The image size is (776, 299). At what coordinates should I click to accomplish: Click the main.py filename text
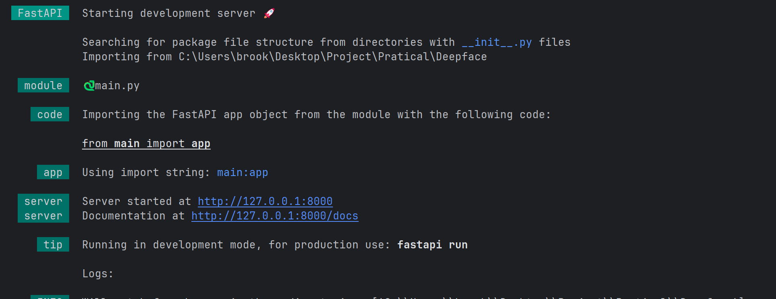(x=117, y=86)
